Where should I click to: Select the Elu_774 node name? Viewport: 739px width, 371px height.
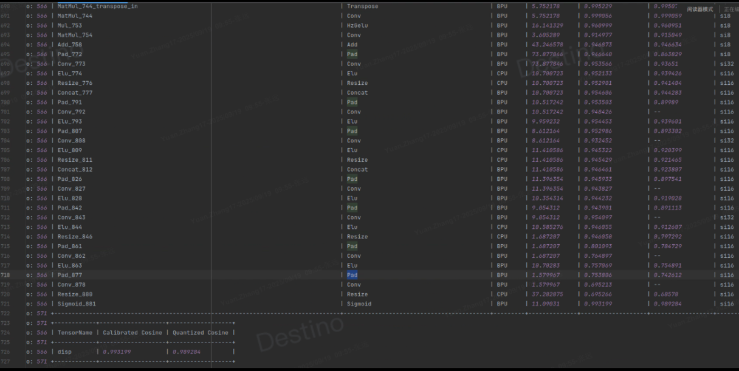pos(70,73)
